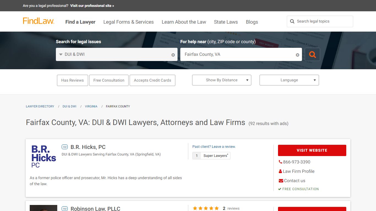Click the Super Lawyers badge
This screenshot has width=376, height=211.
(211, 156)
